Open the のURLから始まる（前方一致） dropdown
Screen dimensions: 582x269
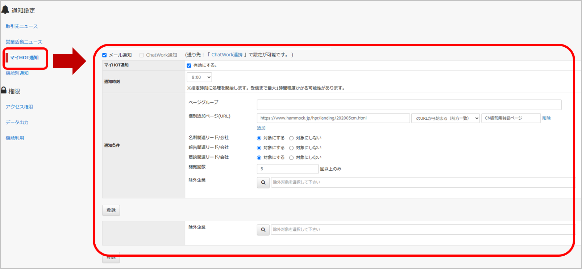point(446,118)
